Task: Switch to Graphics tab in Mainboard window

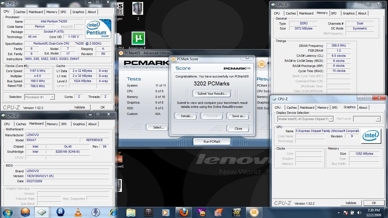Action: [x=79, y=124]
